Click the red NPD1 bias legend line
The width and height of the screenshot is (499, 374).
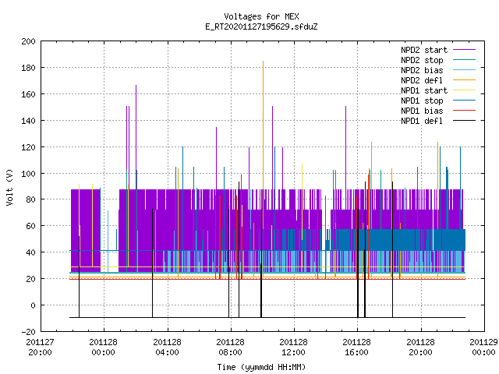pos(464,111)
